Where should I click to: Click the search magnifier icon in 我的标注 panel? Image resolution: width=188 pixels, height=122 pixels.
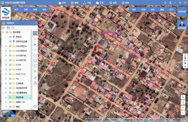(13, 28)
